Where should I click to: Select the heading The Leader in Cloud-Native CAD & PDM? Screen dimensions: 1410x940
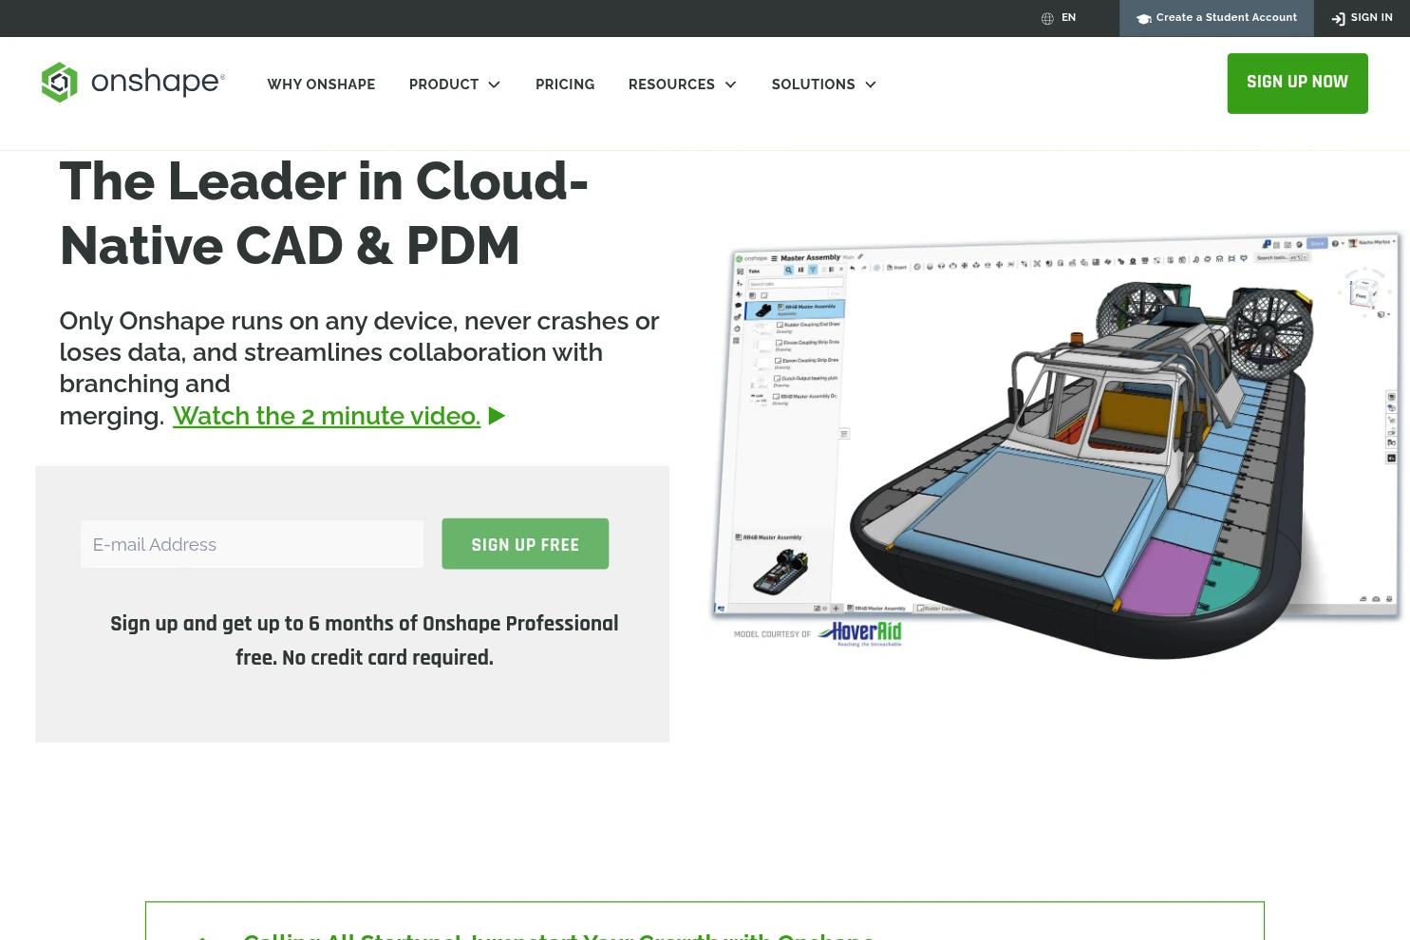(324, 214)
